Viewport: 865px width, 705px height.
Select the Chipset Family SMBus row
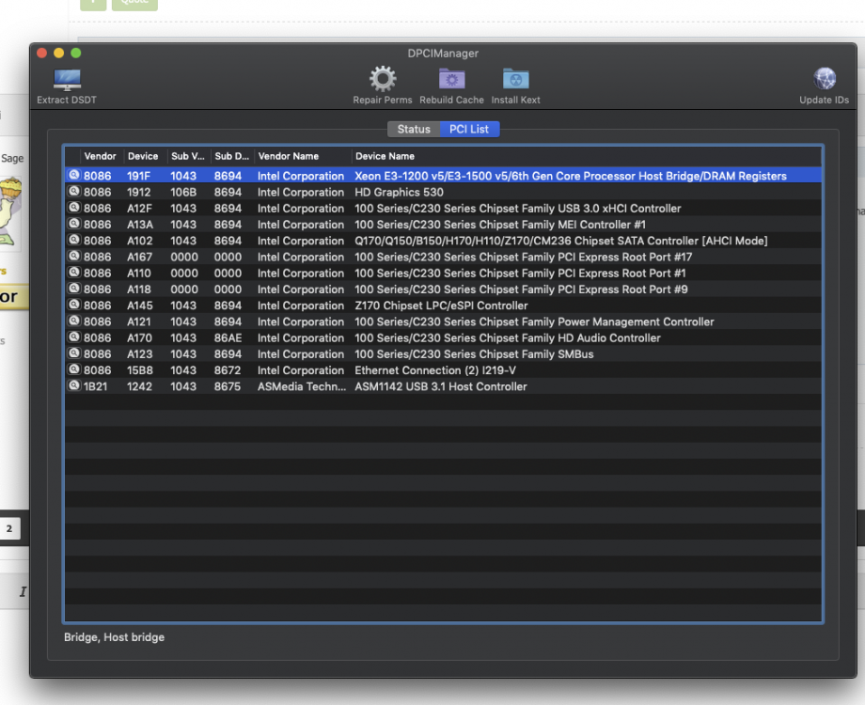point(443,353)
